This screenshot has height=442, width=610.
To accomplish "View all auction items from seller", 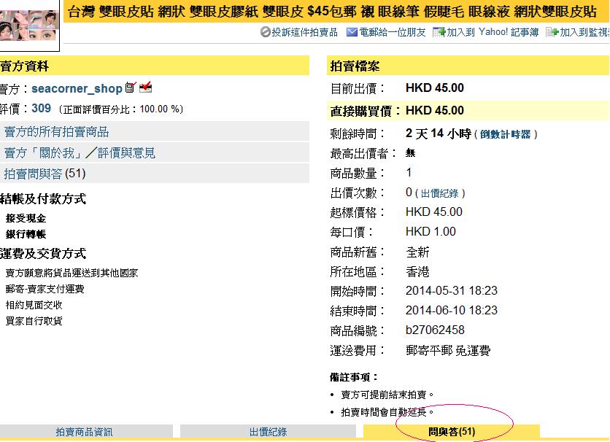I will pyautogui.click(x=57, y=132).
